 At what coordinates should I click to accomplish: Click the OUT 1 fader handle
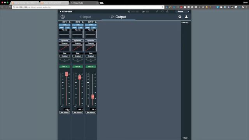[67, 74]
